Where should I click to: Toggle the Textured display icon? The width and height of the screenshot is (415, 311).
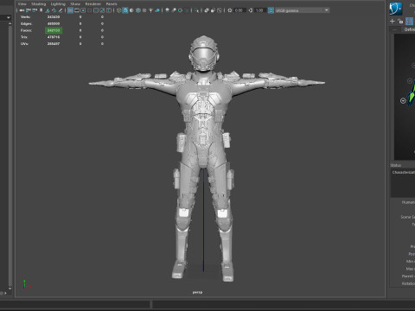click(144, 10)
